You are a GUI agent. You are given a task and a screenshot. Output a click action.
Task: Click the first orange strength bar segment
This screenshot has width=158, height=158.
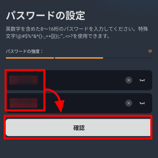click(30, 58)
